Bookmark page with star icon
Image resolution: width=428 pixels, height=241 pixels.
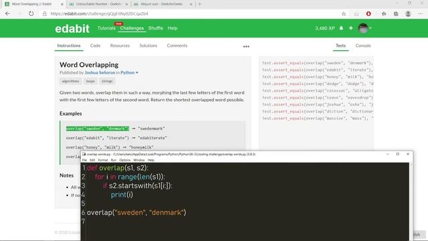344,13
